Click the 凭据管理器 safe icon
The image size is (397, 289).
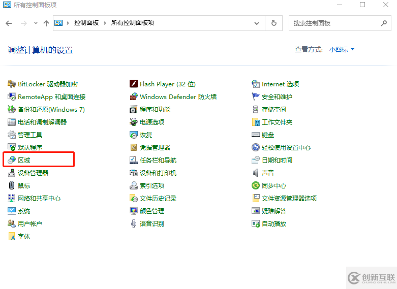coord(133,147)
